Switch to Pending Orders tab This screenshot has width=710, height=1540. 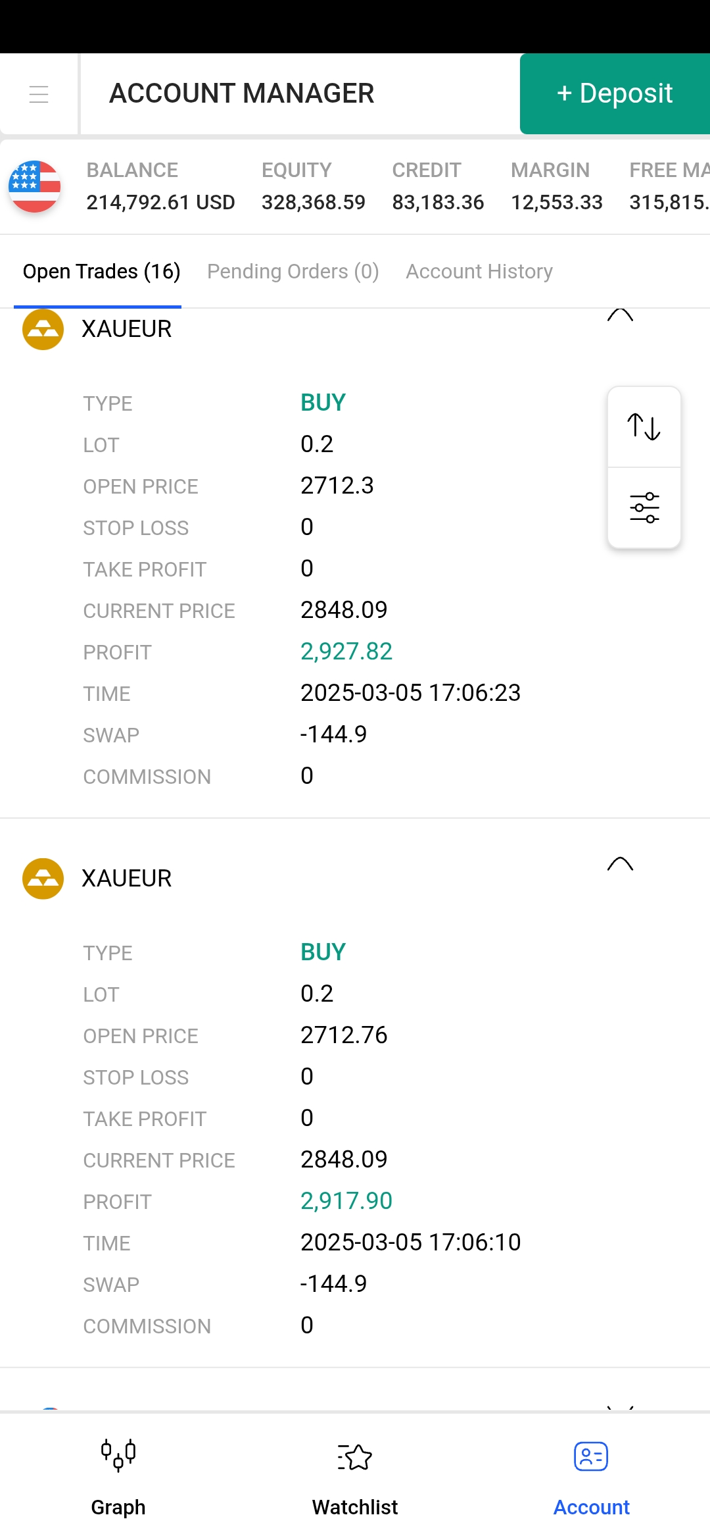(x=293, y=271)
